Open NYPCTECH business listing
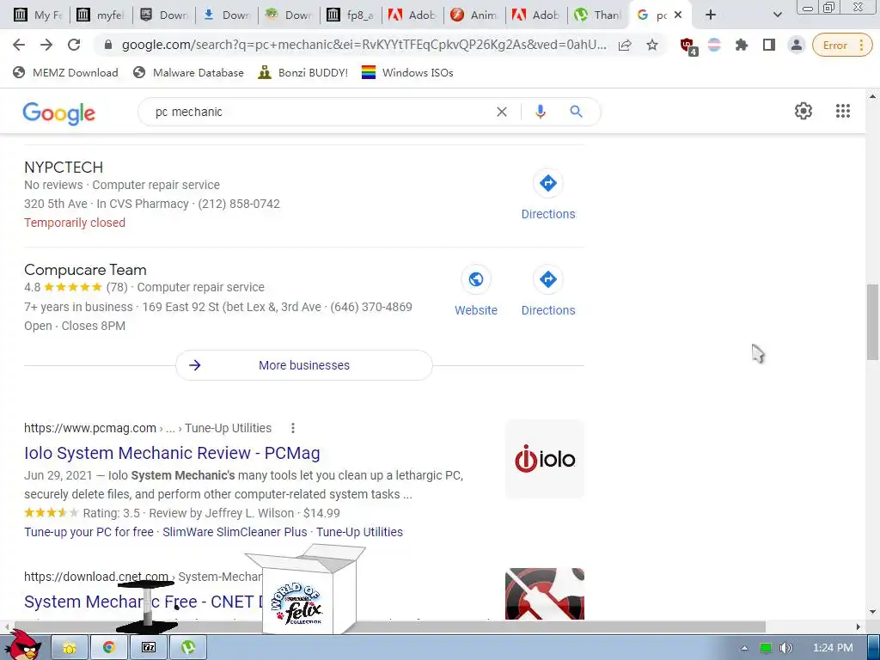Image resolution: width=880 pixels, height=660 pixels. click(x=64, y=168)
